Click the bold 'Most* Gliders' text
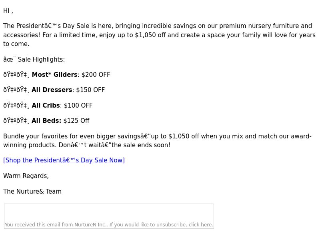The image size is (320, 240). coord(54,75)
